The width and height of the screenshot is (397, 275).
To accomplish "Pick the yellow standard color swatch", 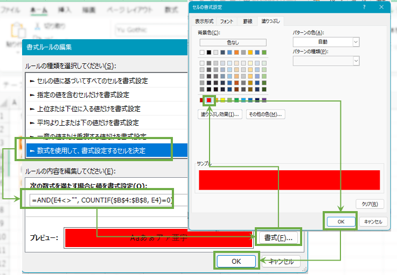I will click(222, 100).
